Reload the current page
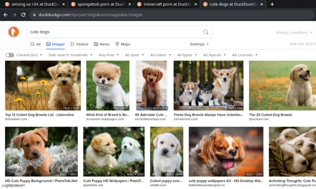This screenshot has height=189, width=316. tap(23, 15)
